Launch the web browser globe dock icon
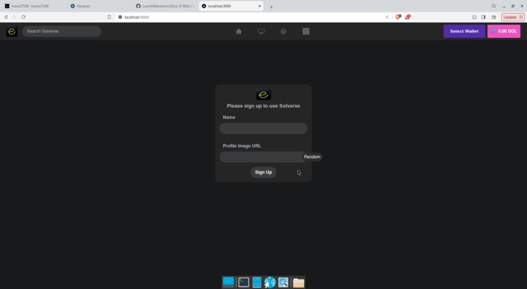 pyautogui.click(x=270, y=282)
